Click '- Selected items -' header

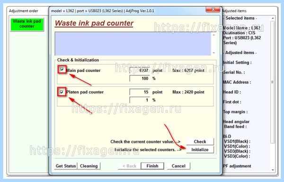pos(240,18)
